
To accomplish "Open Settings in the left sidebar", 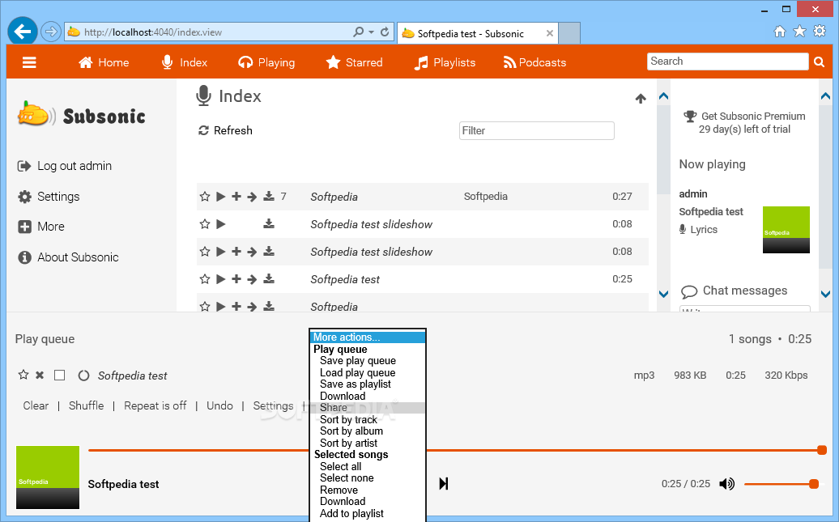I will coord(49,197).
